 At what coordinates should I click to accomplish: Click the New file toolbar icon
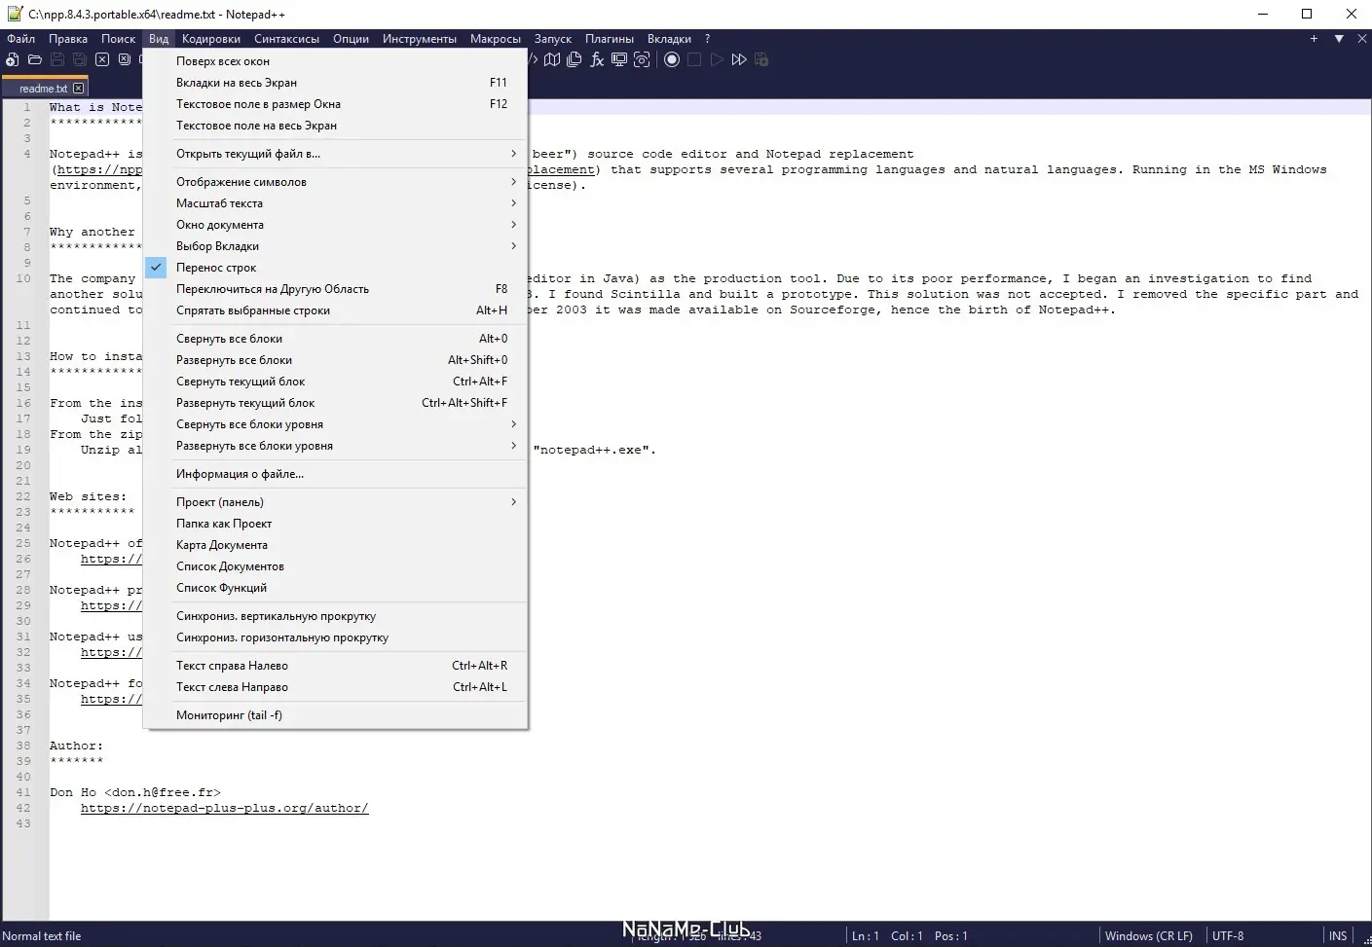click(13, 59)
